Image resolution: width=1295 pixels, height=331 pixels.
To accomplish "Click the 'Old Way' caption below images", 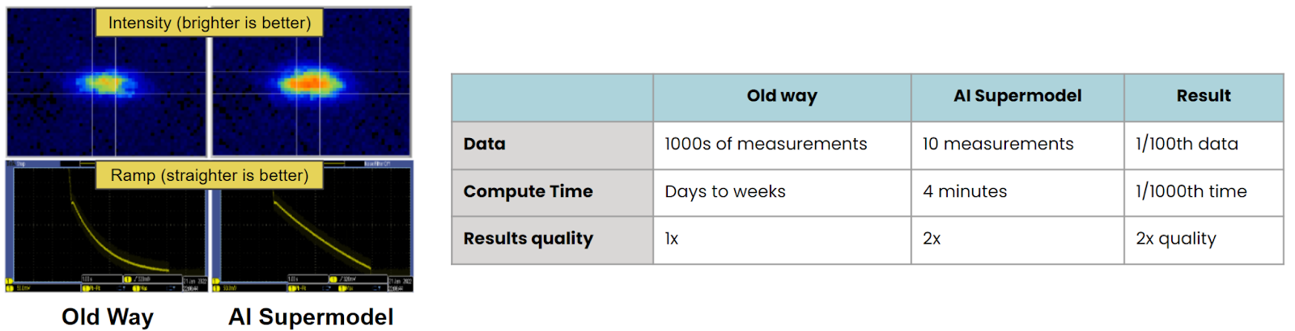I will click(x=108, y=316).
